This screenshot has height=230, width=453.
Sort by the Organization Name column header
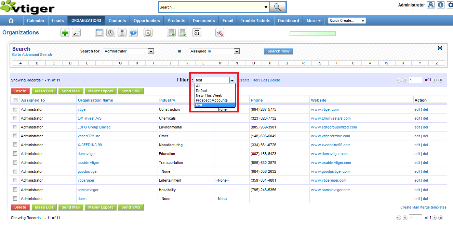[x=95, y=100]
